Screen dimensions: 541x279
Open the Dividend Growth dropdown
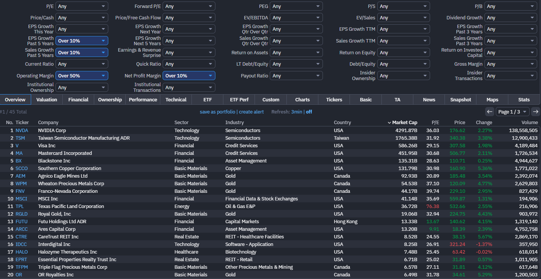coord(511,18)
